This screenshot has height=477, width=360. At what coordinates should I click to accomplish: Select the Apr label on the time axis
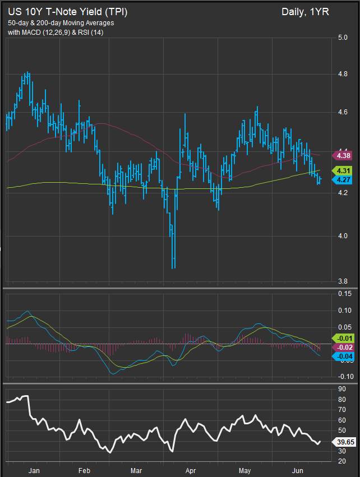pos(191,470)
